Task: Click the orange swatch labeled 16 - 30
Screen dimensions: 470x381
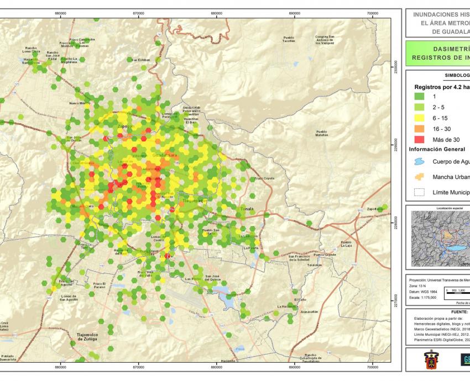Action: [x=419, y=129]
